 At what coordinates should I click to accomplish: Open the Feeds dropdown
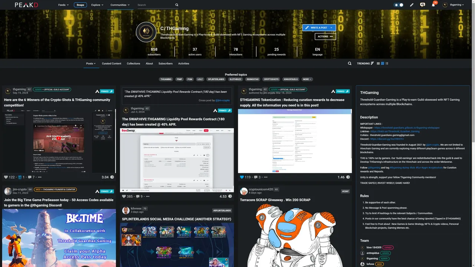63,5
